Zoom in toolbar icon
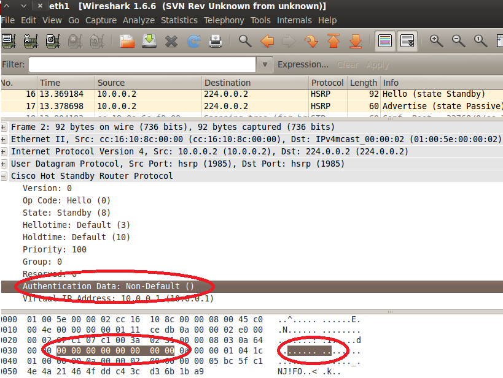 [x=437, y=41]
